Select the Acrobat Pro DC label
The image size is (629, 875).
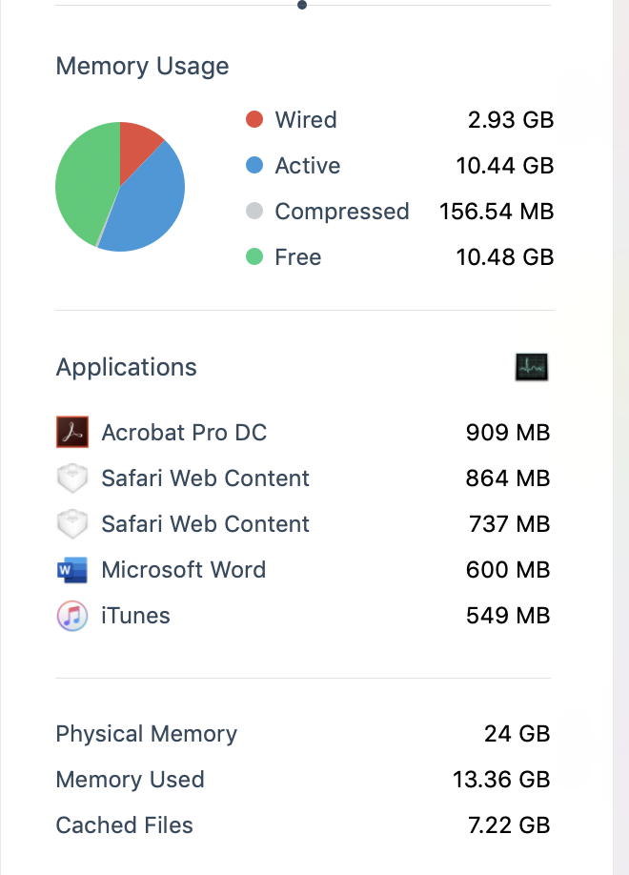tap(184, 433)
